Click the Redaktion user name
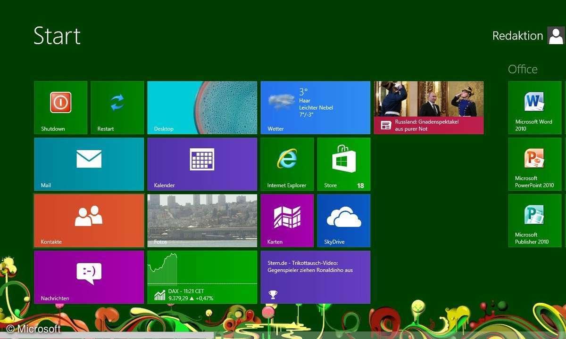This screenshot has height=339, width=566. click(x=517, y=36)
